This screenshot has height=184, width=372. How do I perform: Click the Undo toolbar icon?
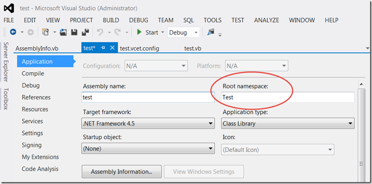[x=100, y=32]
